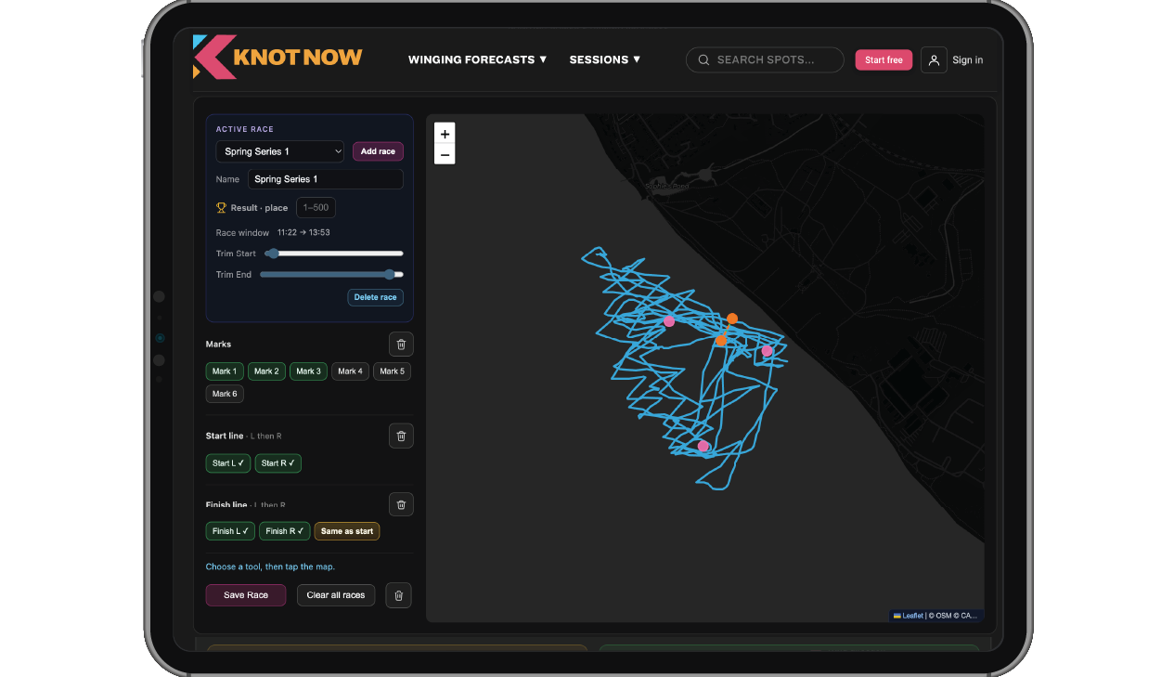Click the trash icon for the Start line
Image resolution: width=1174 pixels, height=677 pixels.
click(401, 436)
